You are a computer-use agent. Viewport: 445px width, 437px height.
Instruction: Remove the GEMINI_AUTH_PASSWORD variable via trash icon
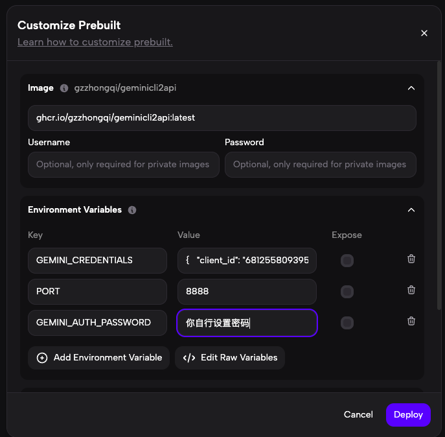click(411, 321)
